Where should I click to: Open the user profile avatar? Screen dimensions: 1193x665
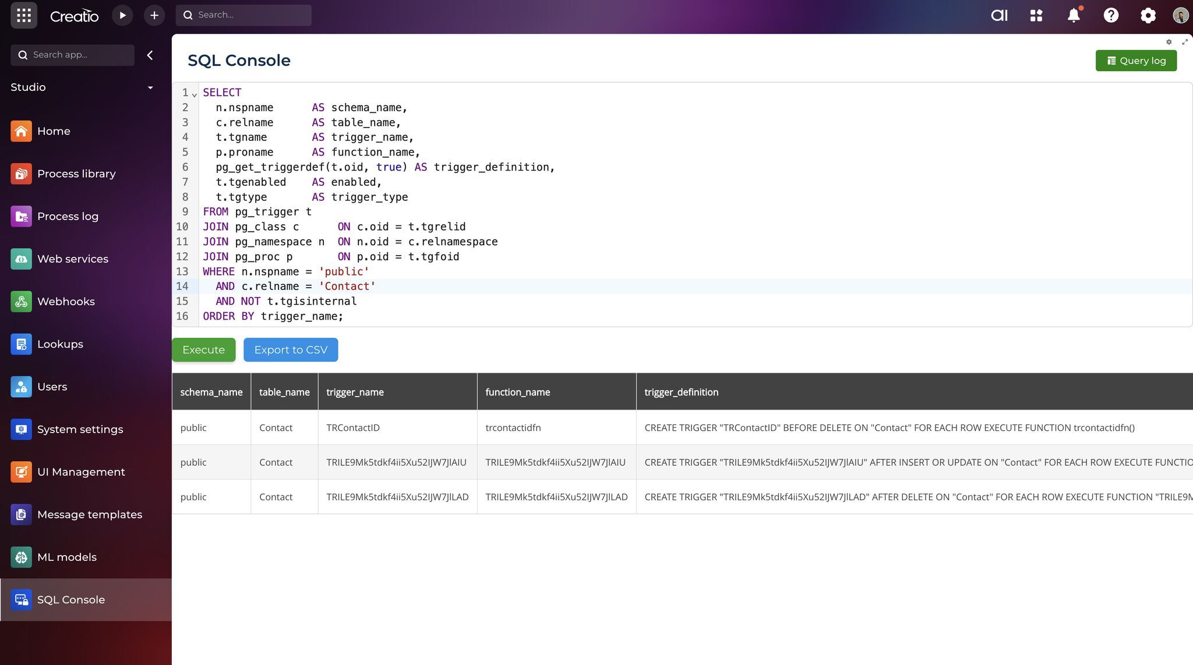[1180, 15]
